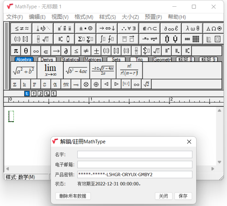Viewport: 227px width, 206px height.
Task: Switch to the Sets tab
Action: click(116, 59)
